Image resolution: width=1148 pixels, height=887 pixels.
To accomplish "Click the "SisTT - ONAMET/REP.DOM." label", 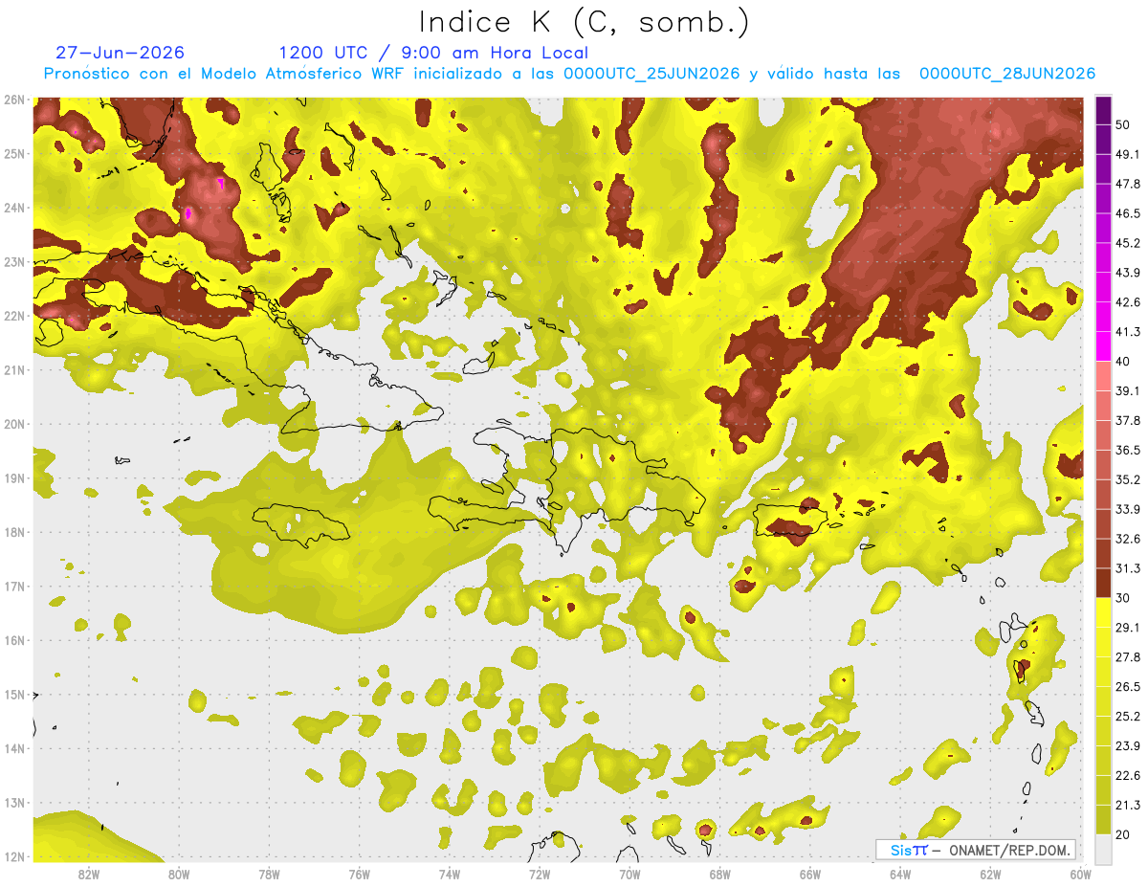I will 976,850.
